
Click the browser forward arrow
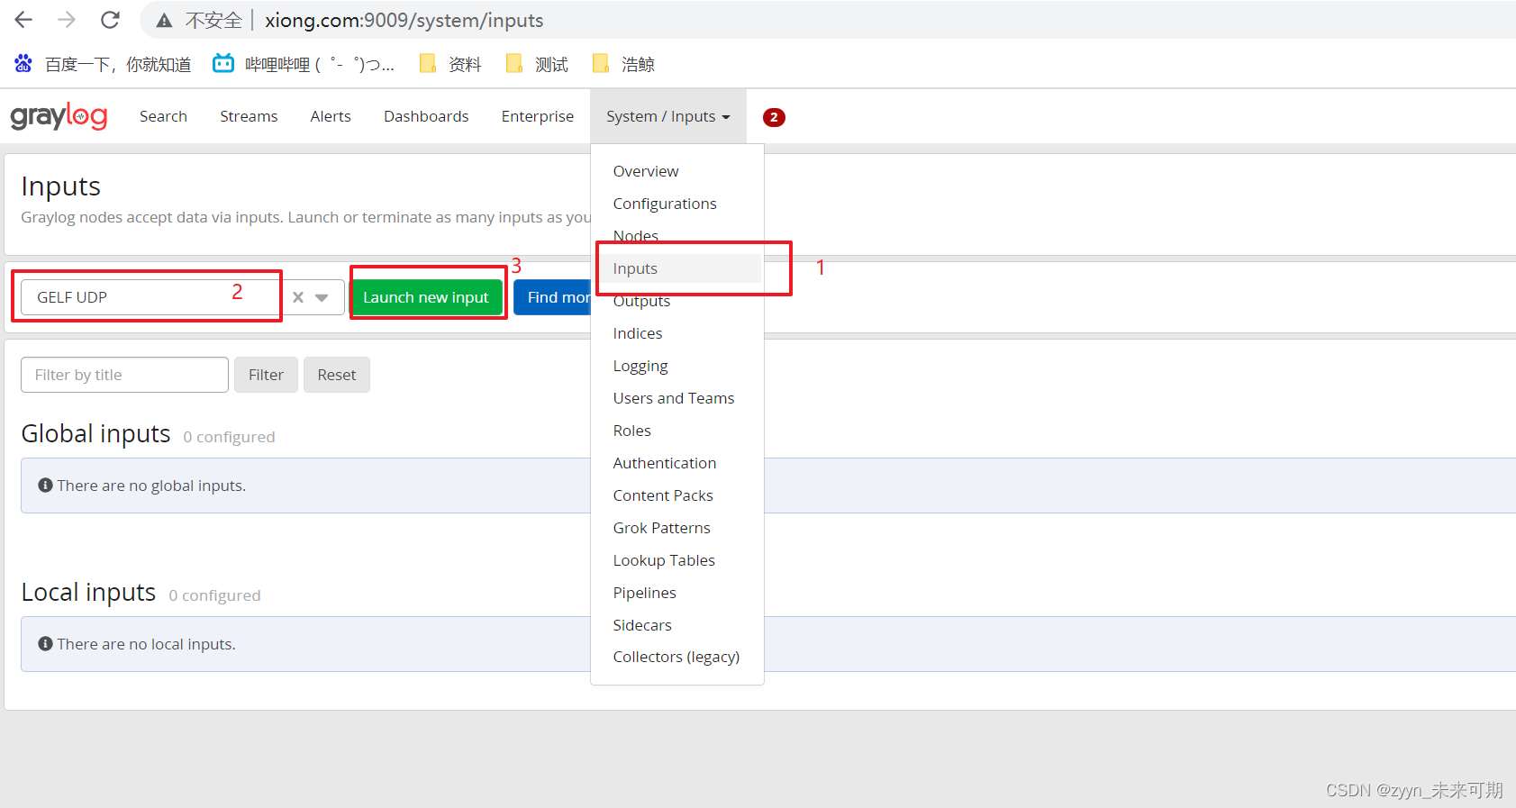67,20
